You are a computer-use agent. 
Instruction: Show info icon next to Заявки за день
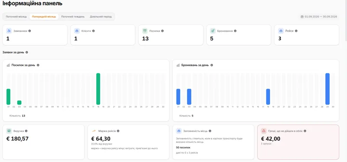point(27,52)
